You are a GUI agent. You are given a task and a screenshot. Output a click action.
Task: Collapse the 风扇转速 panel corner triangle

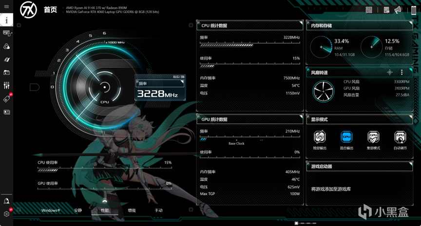point(411,70)
